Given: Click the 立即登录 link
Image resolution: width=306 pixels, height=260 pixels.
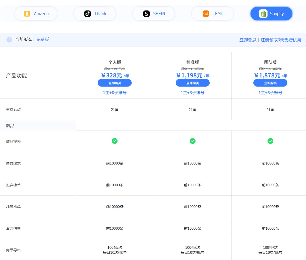Looking at the screenshot, I should [x=248, y=40].
